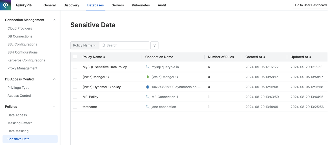Viewport: 328px width, 145px height.
Task: Click the DynamoDB connection icon
Action: coord(148,87)
